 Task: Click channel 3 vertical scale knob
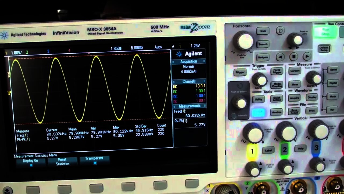(319, 130)
